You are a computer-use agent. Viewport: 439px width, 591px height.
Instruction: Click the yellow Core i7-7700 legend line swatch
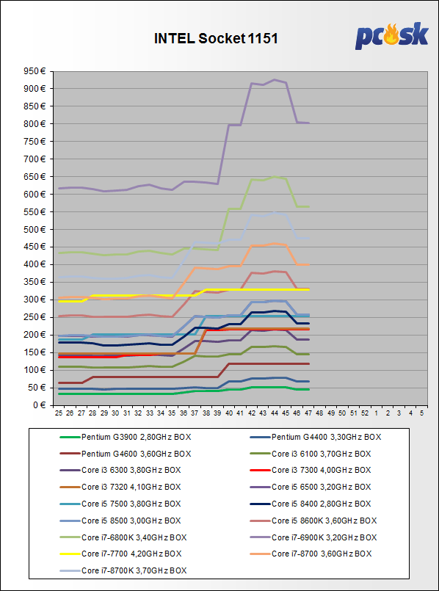[x=70, y=554]
